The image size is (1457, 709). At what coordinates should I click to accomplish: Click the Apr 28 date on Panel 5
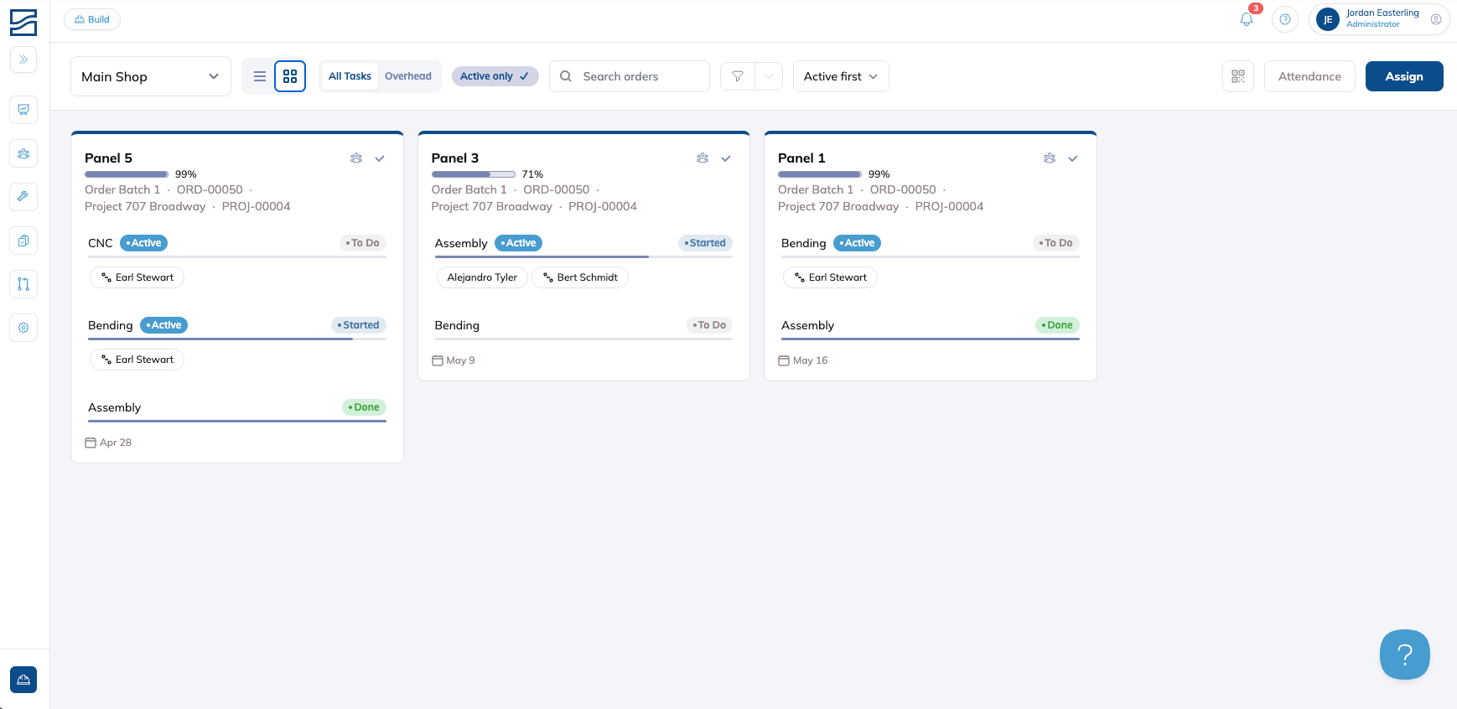pos(116,442)
